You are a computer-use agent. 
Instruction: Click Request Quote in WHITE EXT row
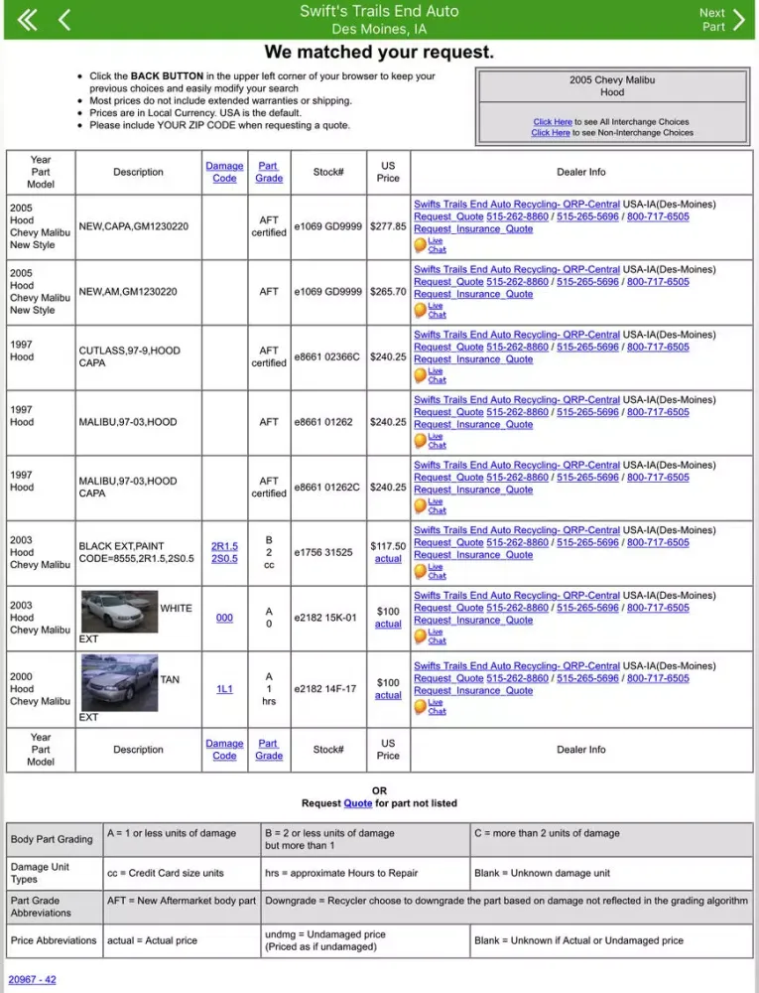pyautogui.click(x=448, y=608)
